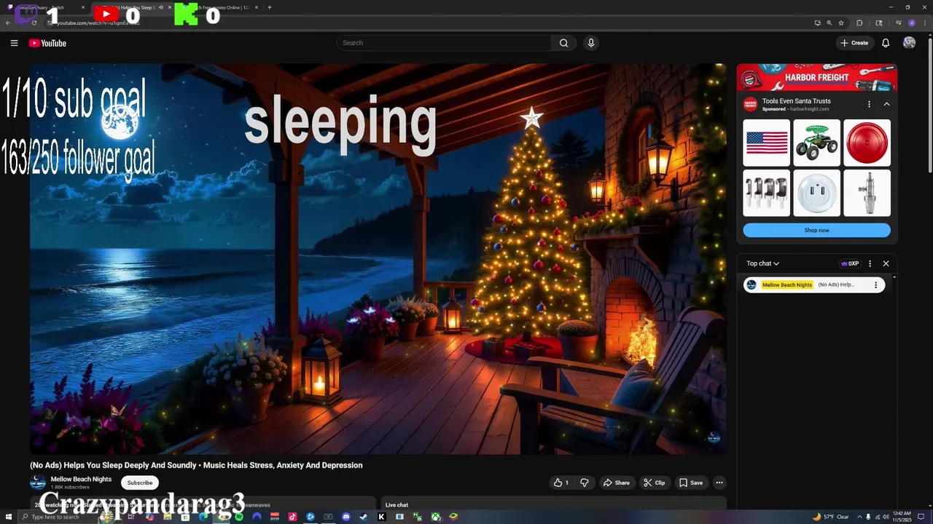Image resolution: width=933 pixels, height=524 pixels.
Task: Open Harbor Freight ad options menu
Action: (869, 104)
